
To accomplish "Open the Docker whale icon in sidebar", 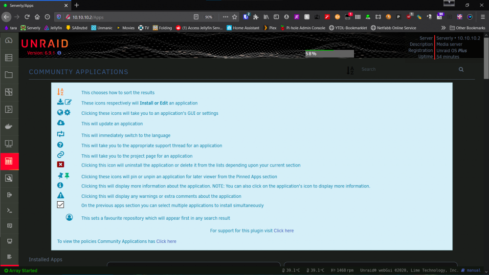I will click(9, 127).
